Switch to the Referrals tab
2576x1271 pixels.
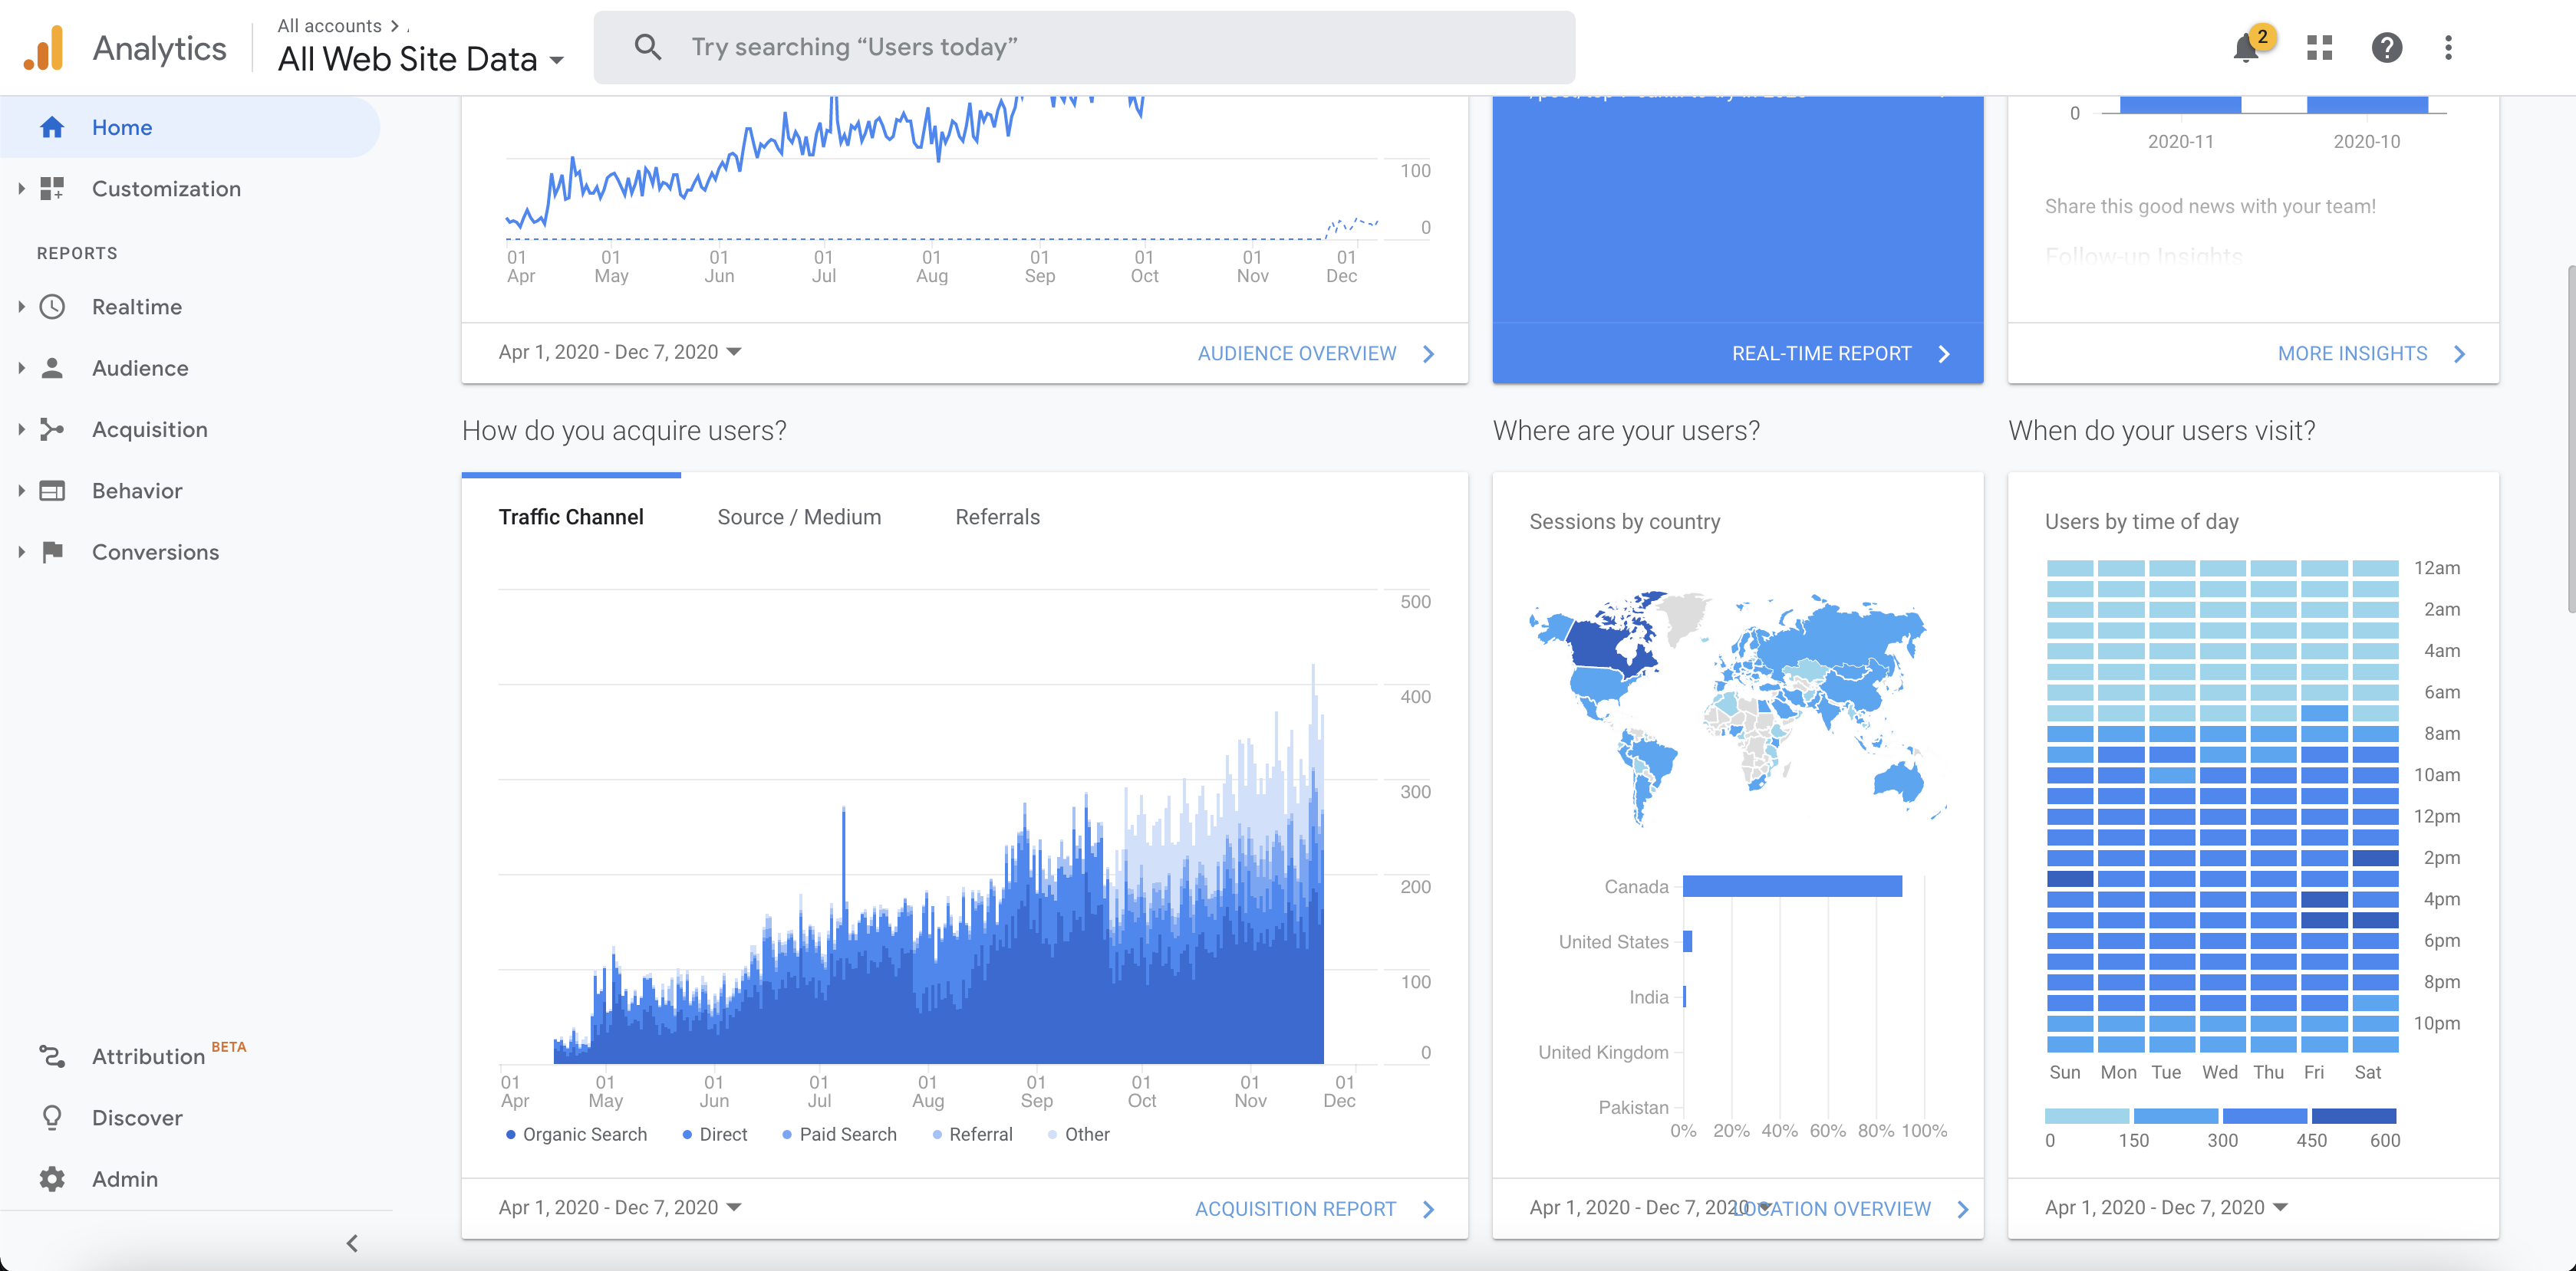click(997, 517)
